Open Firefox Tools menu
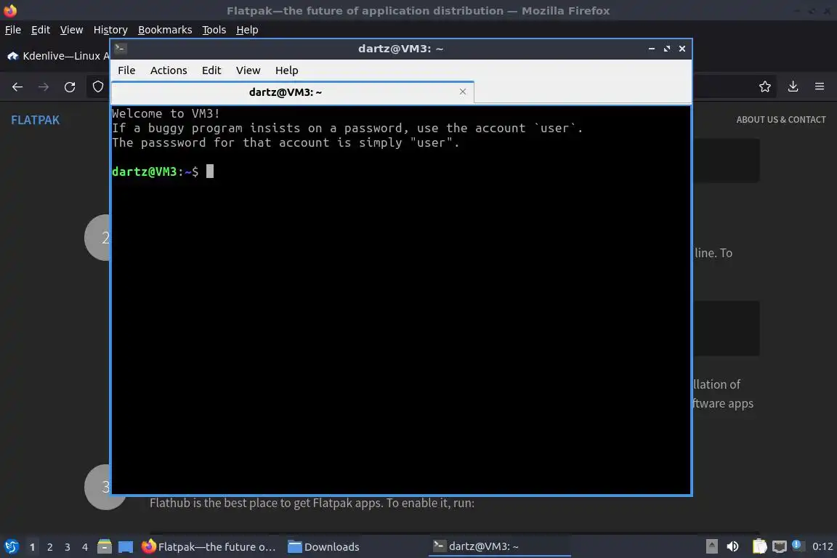 point(214,30)
